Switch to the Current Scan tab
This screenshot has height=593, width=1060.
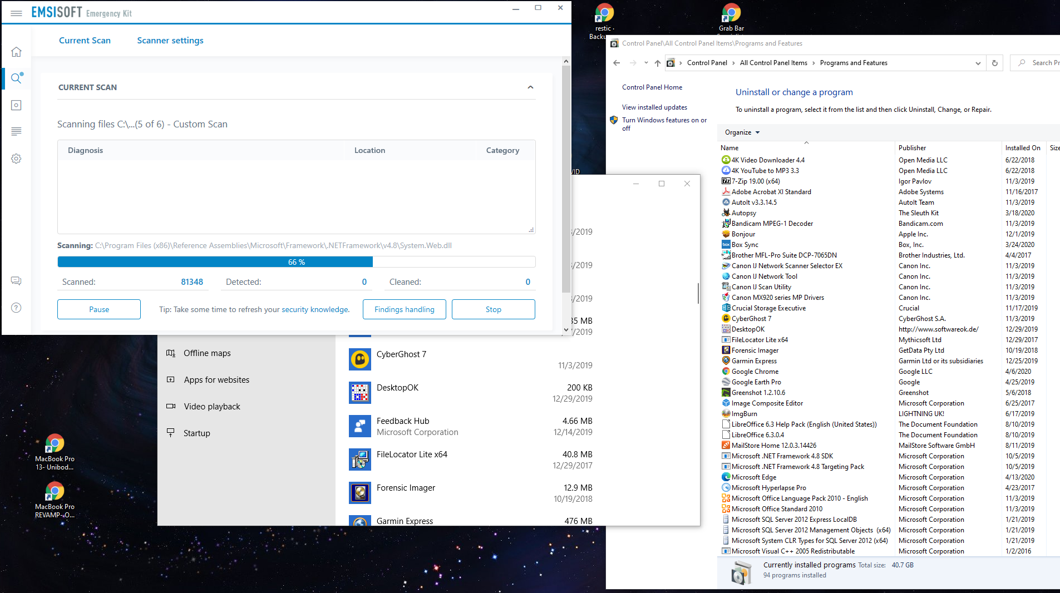(x=85, y=41)
